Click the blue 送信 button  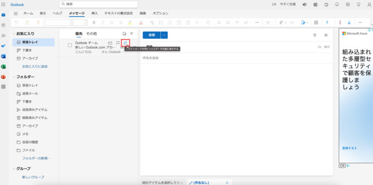(x=152, y=35)
